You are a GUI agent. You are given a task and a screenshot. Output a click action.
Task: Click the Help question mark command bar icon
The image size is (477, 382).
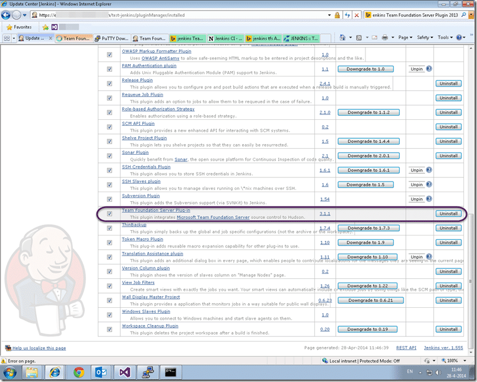[459, 37]
